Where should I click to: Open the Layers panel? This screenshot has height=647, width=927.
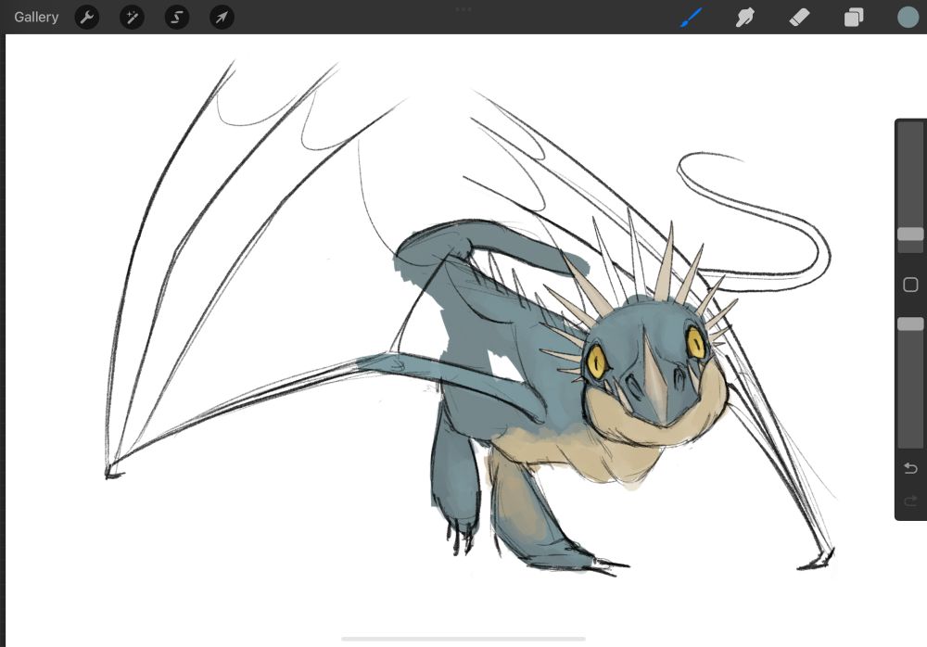click(853, 18)
